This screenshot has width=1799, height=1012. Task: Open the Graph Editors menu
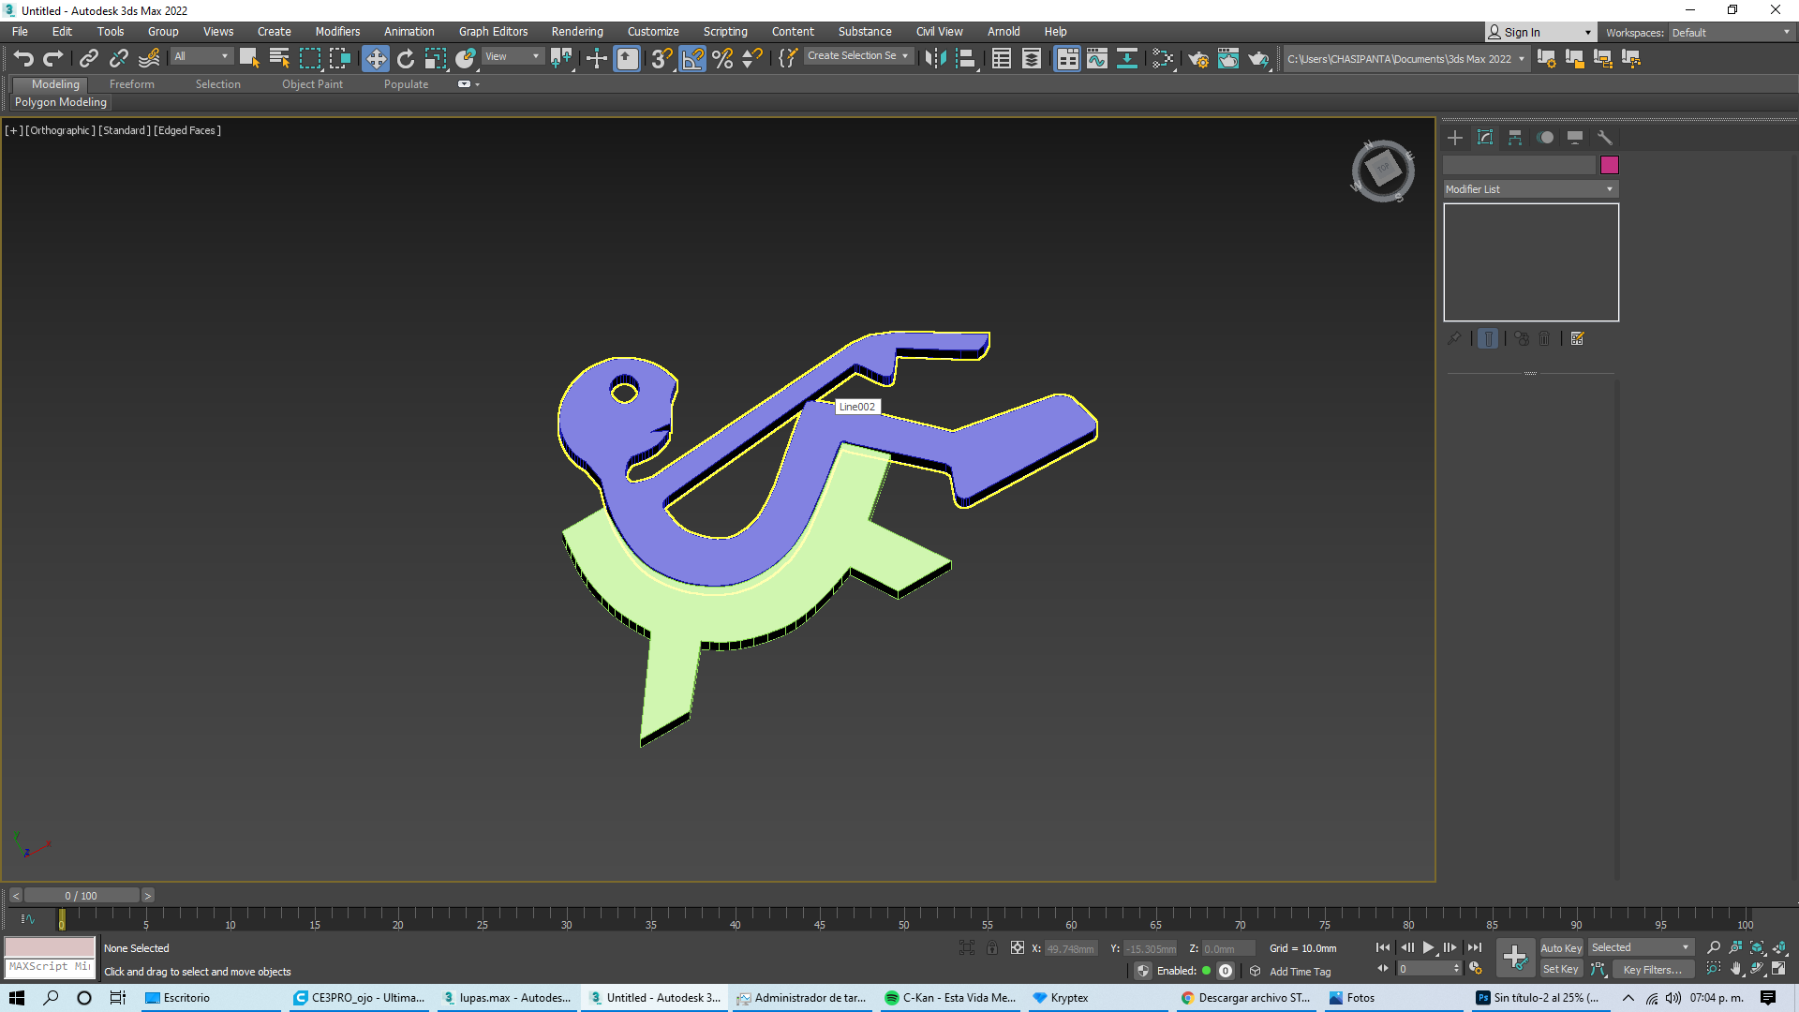[493, 32]
